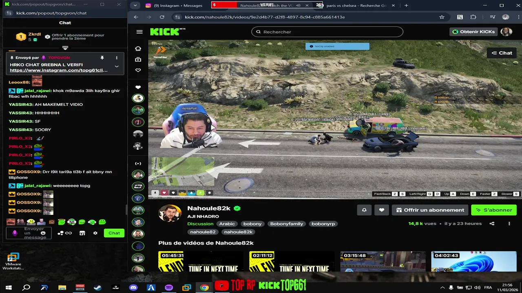Open the chat settings gear icon
Image resolution: width=522 pixels, height=293 pixels.
click(x=95, y=233)
